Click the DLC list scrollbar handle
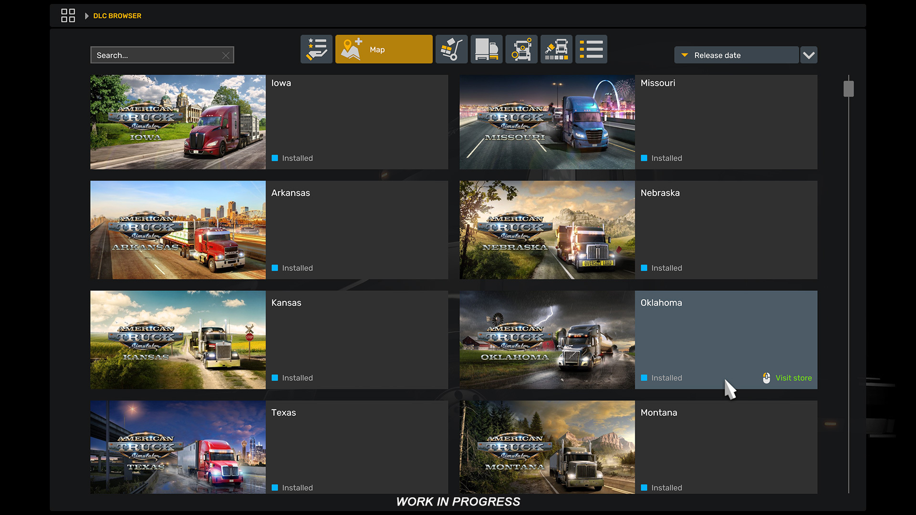This screenshot has height=515, width=916. [849, 89]
